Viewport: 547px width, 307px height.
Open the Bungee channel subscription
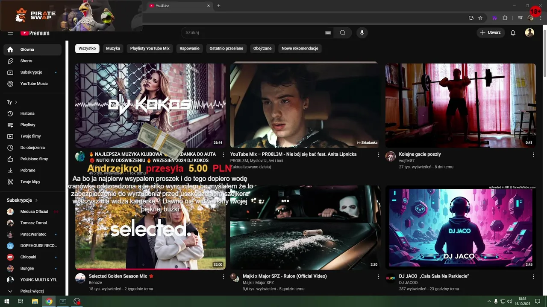(x=32, y=268)
